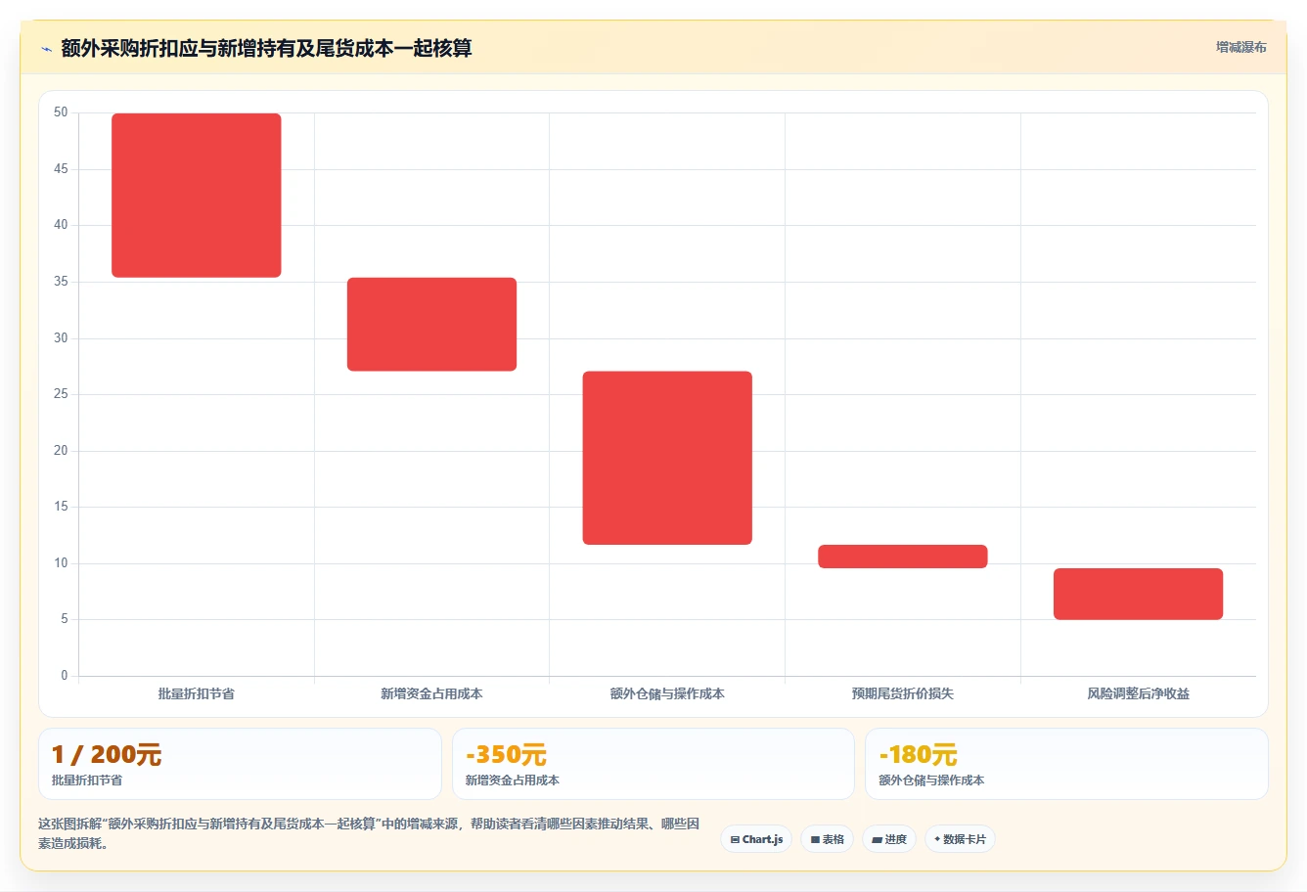Click the description paragraph below the cards
The width and height of the screenshot is (1307, 892).
pos(370,833)
